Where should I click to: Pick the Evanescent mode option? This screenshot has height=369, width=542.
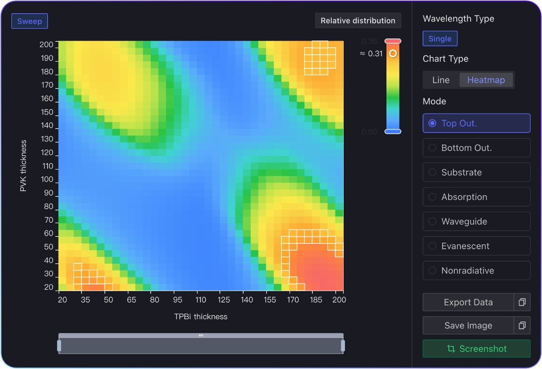click(x=476, y=246)
